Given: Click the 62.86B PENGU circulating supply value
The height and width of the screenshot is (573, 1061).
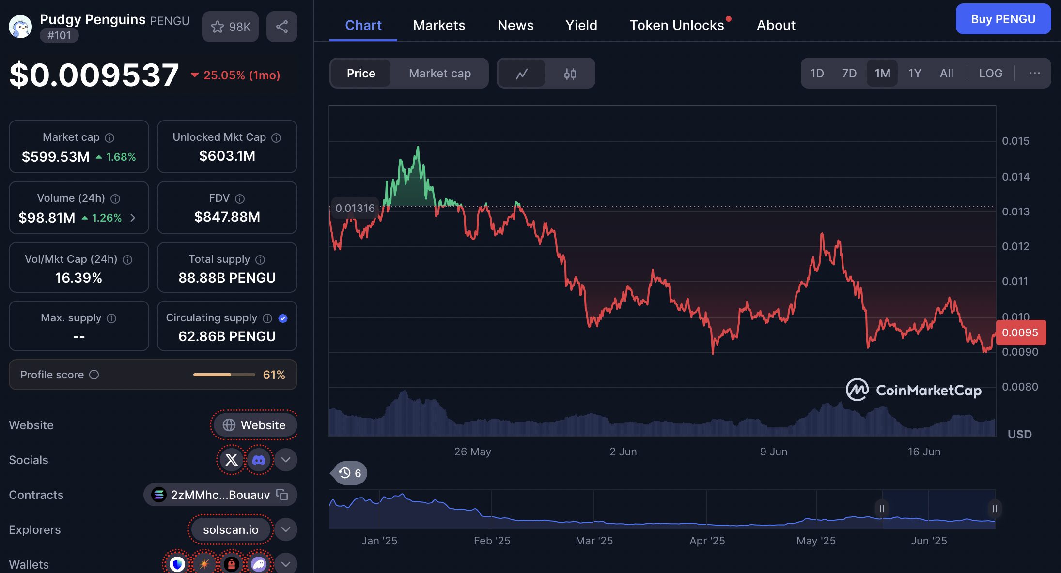Looking at the screenshot, I should 227,336.
